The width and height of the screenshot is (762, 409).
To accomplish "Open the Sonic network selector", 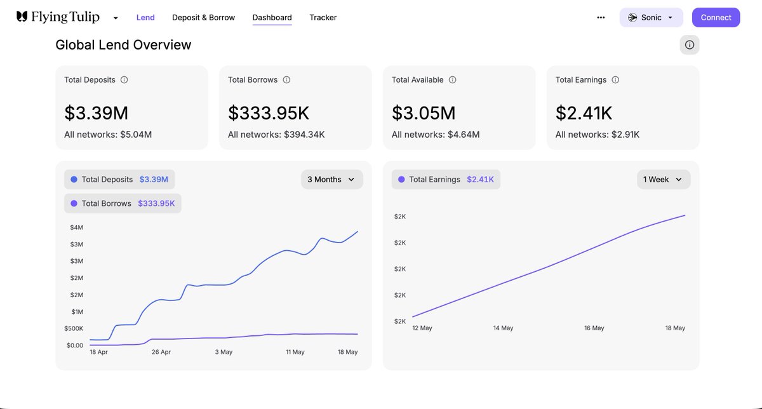I will coord(651,18).
